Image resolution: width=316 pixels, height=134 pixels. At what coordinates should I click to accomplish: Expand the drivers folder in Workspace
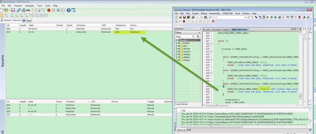click(179, 49)
